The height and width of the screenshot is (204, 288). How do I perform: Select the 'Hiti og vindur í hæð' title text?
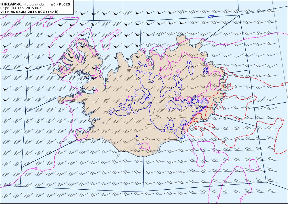[40, 4]
